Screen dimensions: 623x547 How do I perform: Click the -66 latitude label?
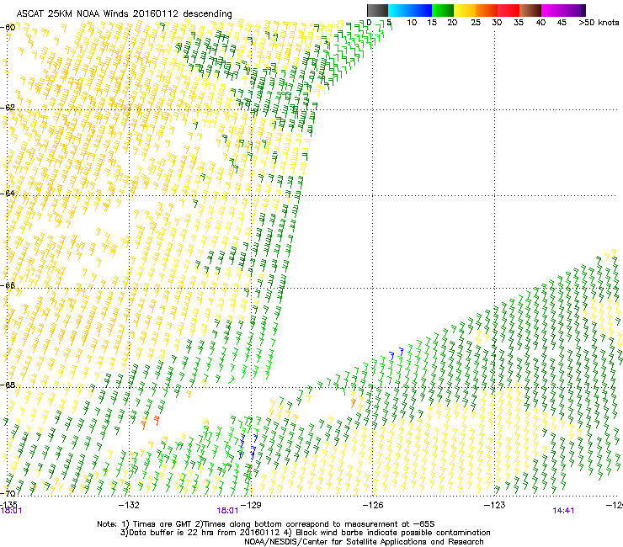[8, 285]
